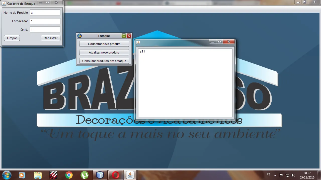Click the Cadastrar button
Screen dimensions: 321x180
tap(50, 38)
